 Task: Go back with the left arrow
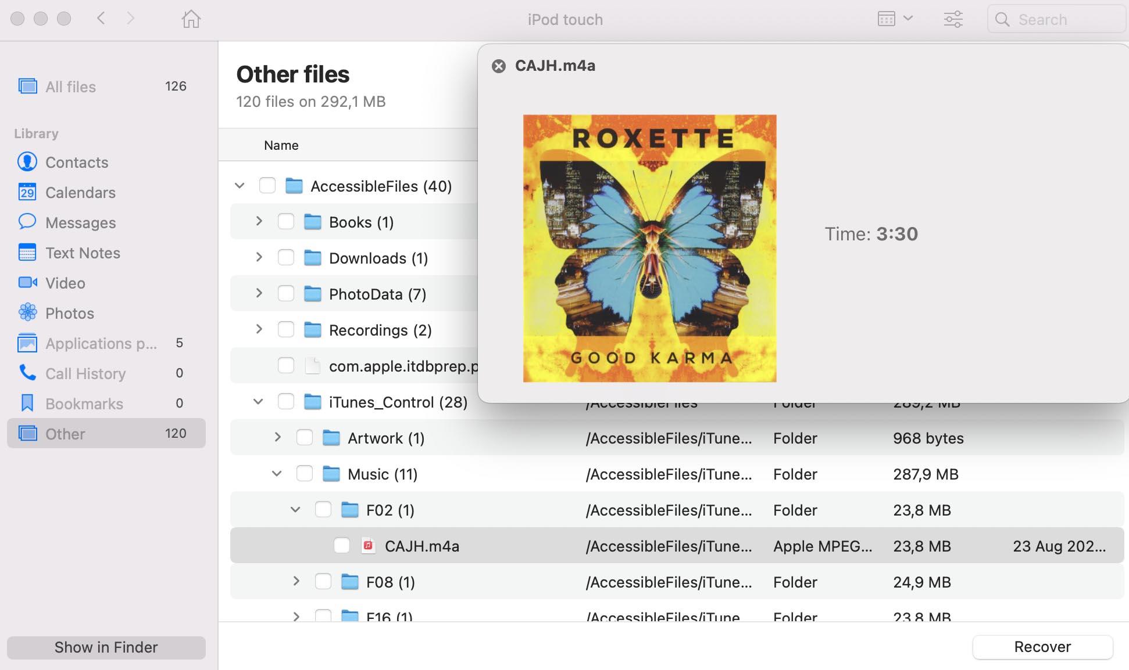101,19
